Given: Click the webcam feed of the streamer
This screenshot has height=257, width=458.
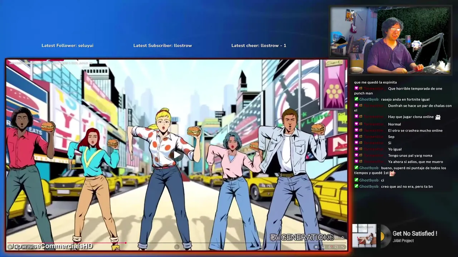Looking at the screenshot, I should [391, 40].
